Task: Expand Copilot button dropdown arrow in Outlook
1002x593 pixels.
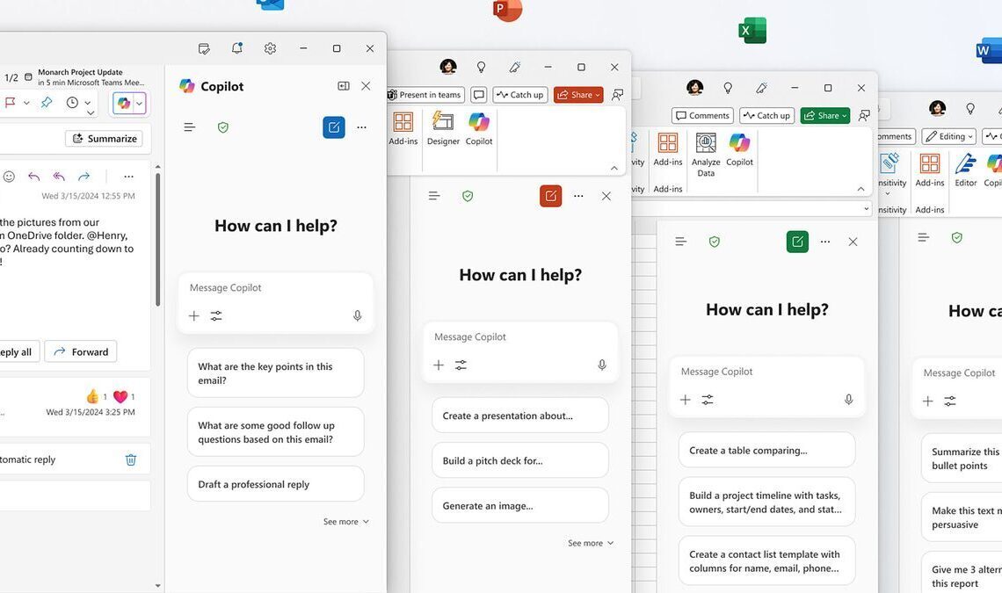Action: pyautogui.click(x=139, y=103)
